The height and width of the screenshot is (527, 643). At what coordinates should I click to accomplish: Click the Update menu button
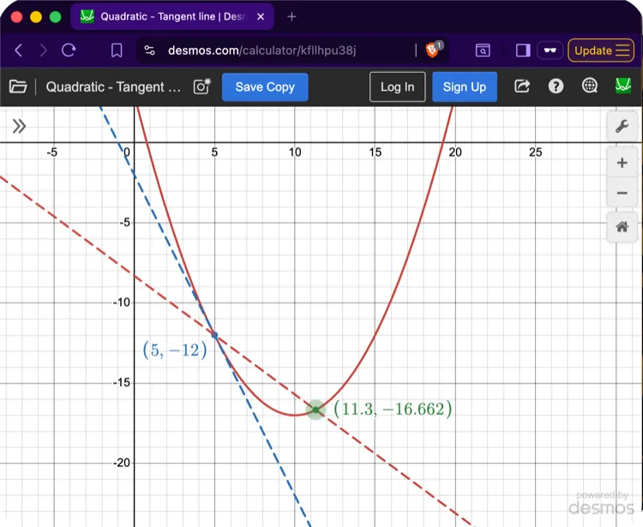tap(601, 51)
